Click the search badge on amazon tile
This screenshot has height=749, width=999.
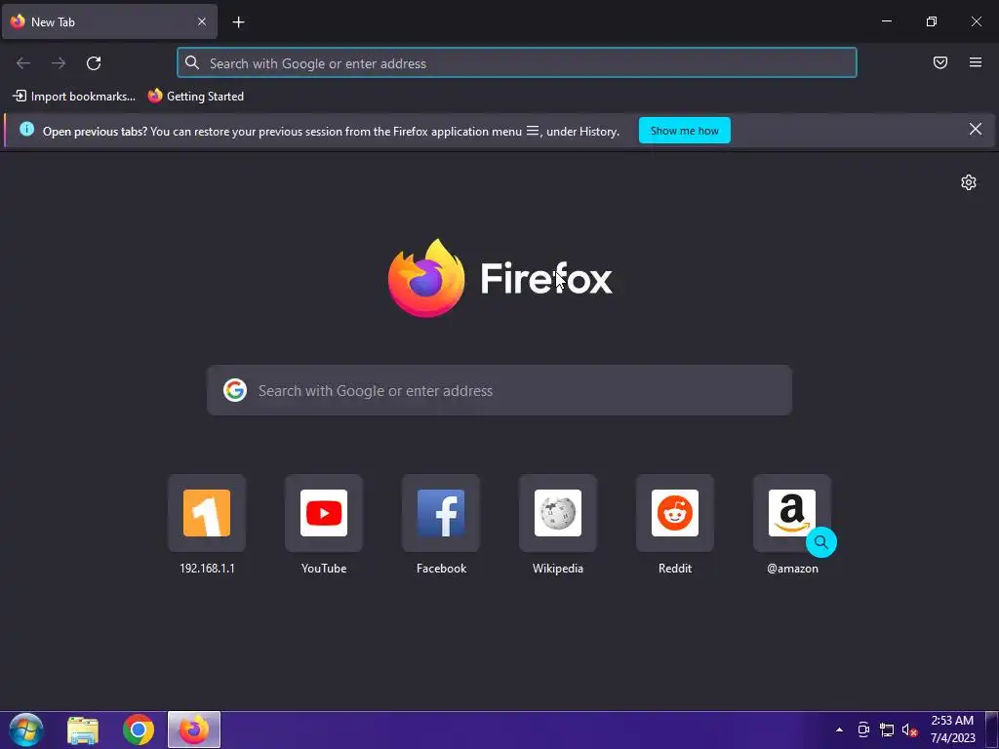(821, 542)
